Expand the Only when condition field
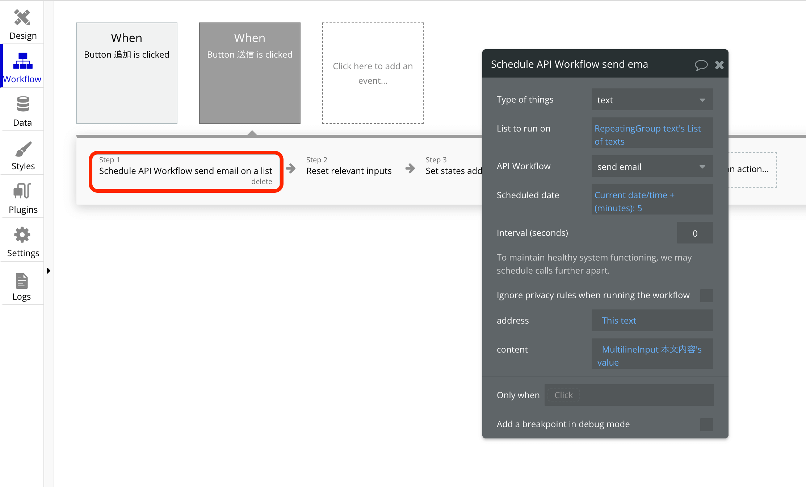Image resolution: width=806 pixels, height=487 pixels. pyautogui.click(x=629, y=395)
